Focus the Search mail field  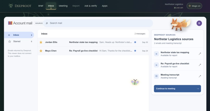pos(98,23)
